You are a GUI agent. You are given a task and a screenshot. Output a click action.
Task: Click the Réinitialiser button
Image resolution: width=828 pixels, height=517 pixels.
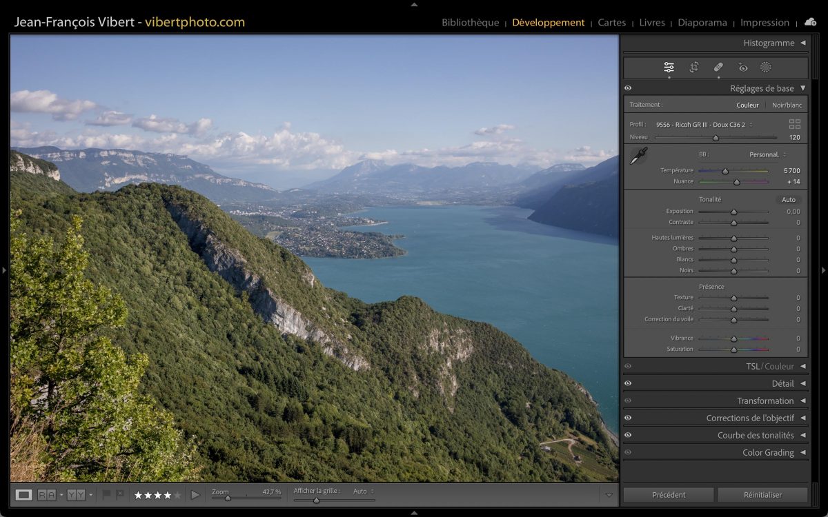(762, 494)
